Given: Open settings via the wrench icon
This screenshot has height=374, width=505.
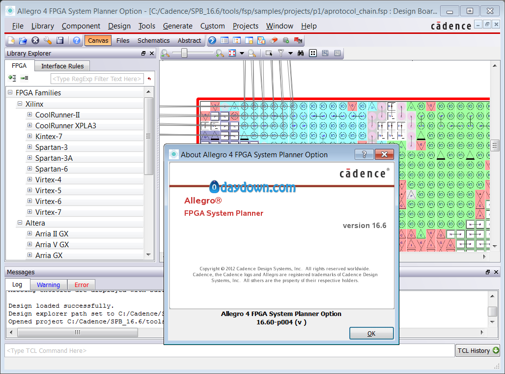Looking at the screenshot, I should (x=47, y=40).
